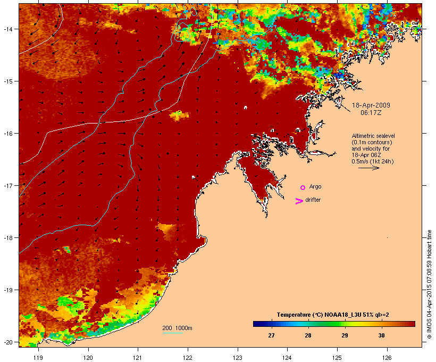Click the cyan 200 1000m isobath legend line
Screen dimensions: 436x362
[172, 333]
